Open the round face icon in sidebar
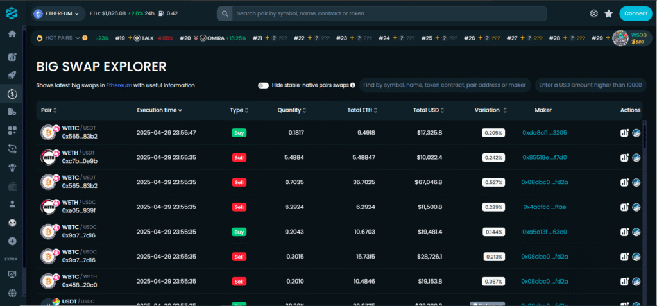 [12, 223]
